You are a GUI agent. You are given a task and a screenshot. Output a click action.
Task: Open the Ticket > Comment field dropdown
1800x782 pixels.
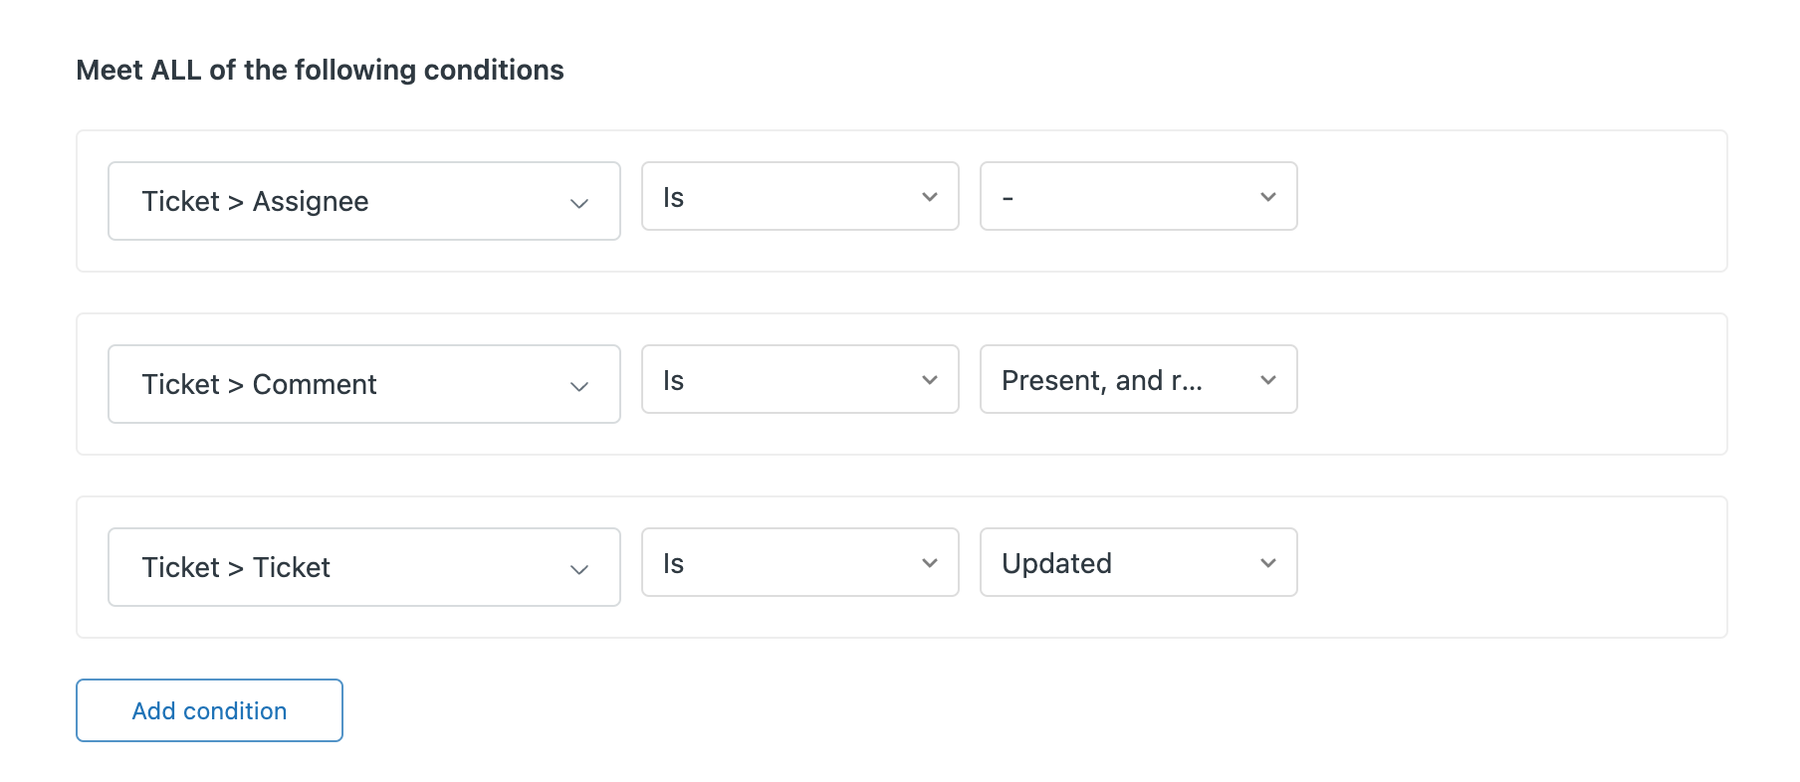click(363, 384)
